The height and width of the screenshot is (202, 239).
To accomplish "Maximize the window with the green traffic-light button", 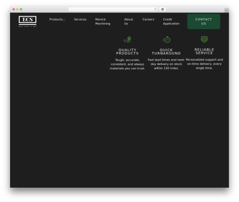I will pyautogui.click(x=21, y=9).
